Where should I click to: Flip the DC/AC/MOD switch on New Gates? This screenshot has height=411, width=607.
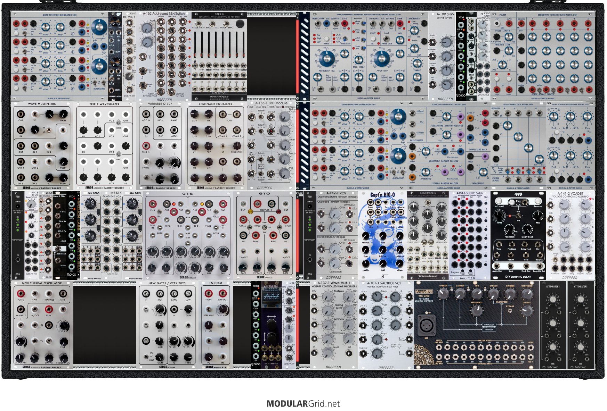pyautogui.click(x=146, y=357)
